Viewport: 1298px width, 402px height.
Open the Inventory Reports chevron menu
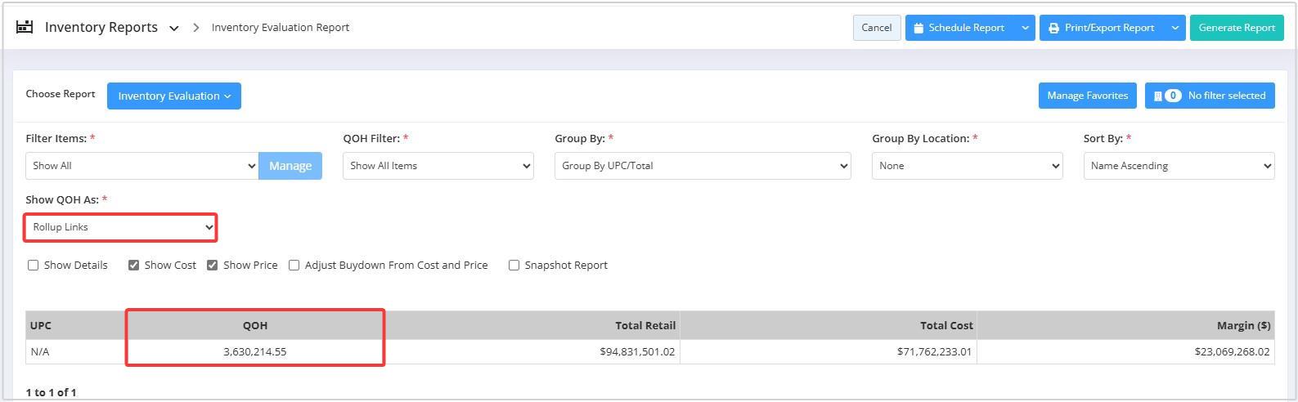click(x=173, y=29)
